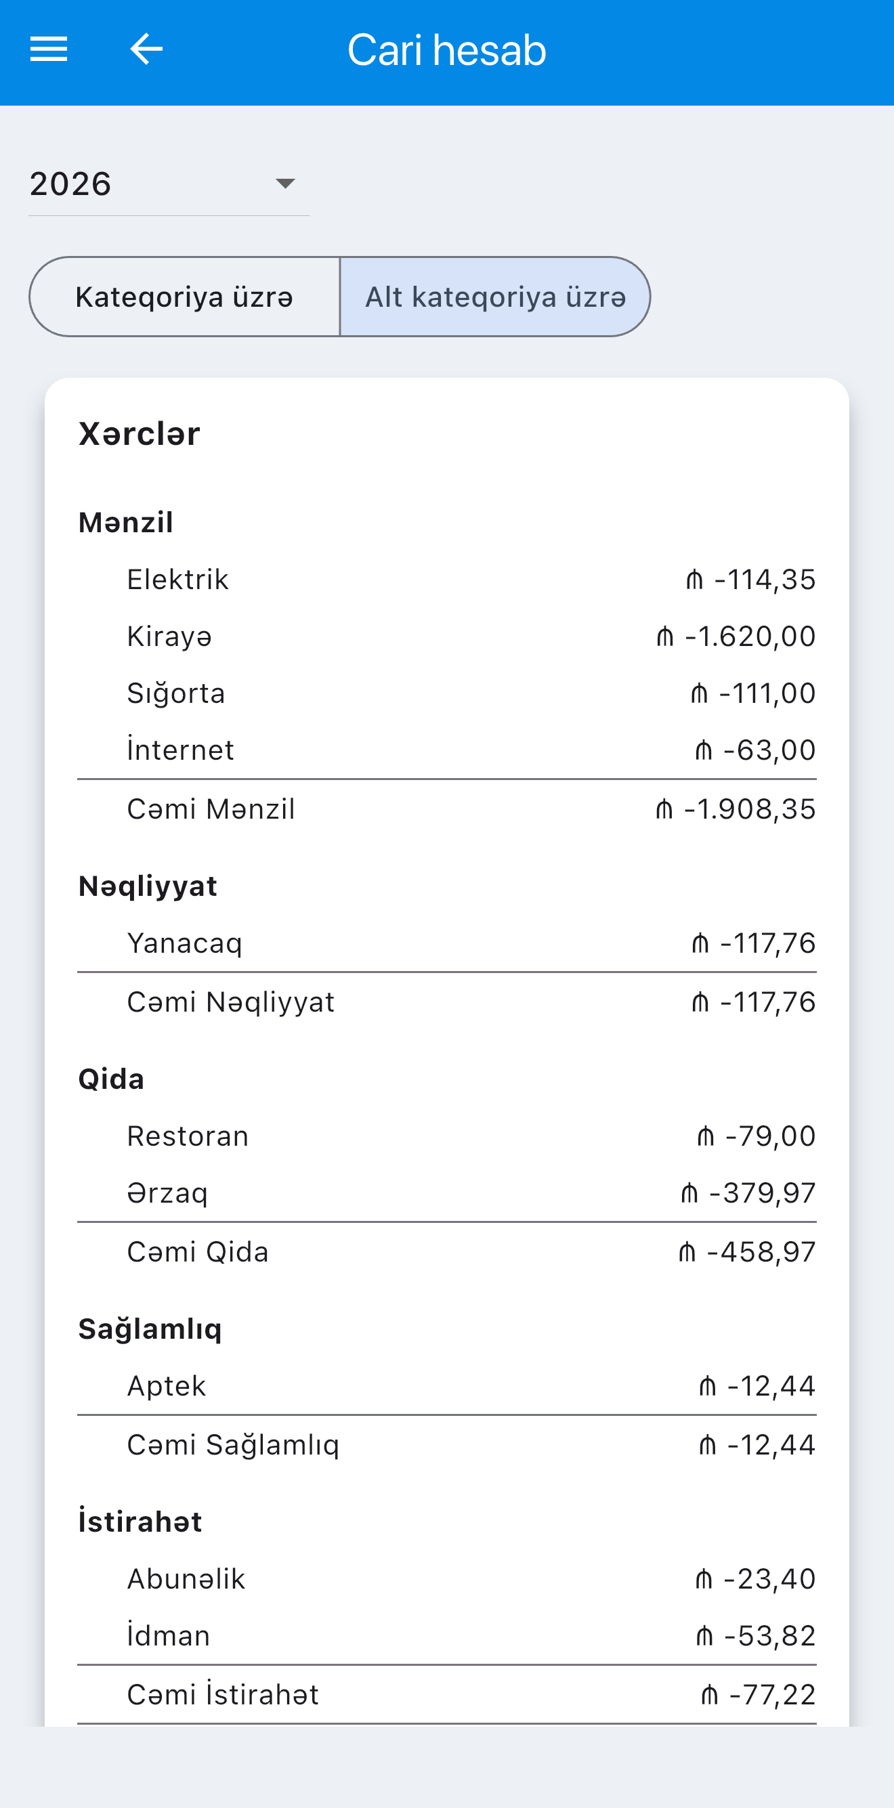Open the 2026 year dropdown
The width and height of the screenshot is (894, 1808).
pos(169,184)
